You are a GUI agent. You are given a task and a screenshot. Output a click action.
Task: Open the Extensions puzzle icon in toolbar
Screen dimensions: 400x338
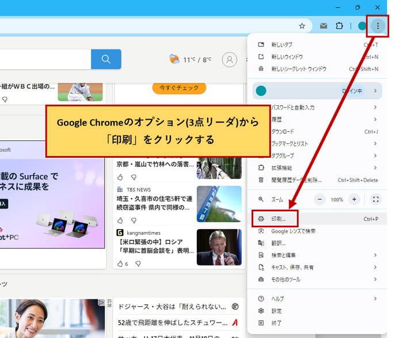click(340, 26)
